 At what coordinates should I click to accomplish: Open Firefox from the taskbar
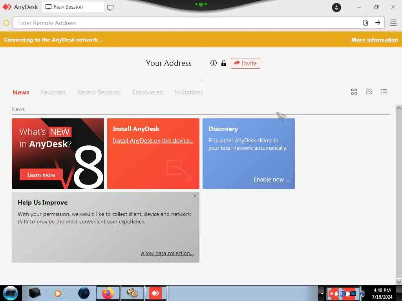pos(108,293)
